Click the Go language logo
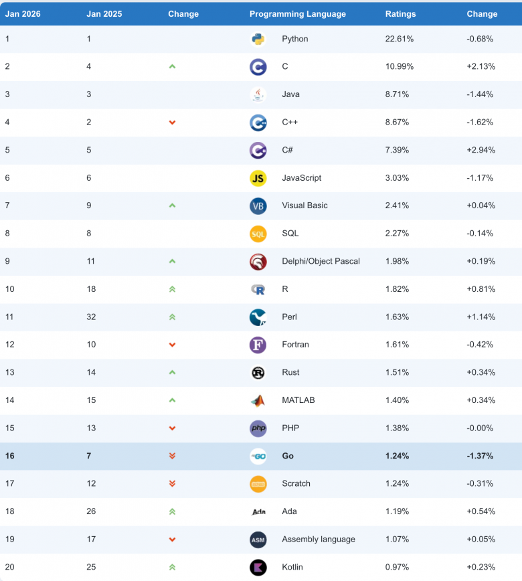The height and width of the screenshot is (581, 522). click(x=258, y=456)
